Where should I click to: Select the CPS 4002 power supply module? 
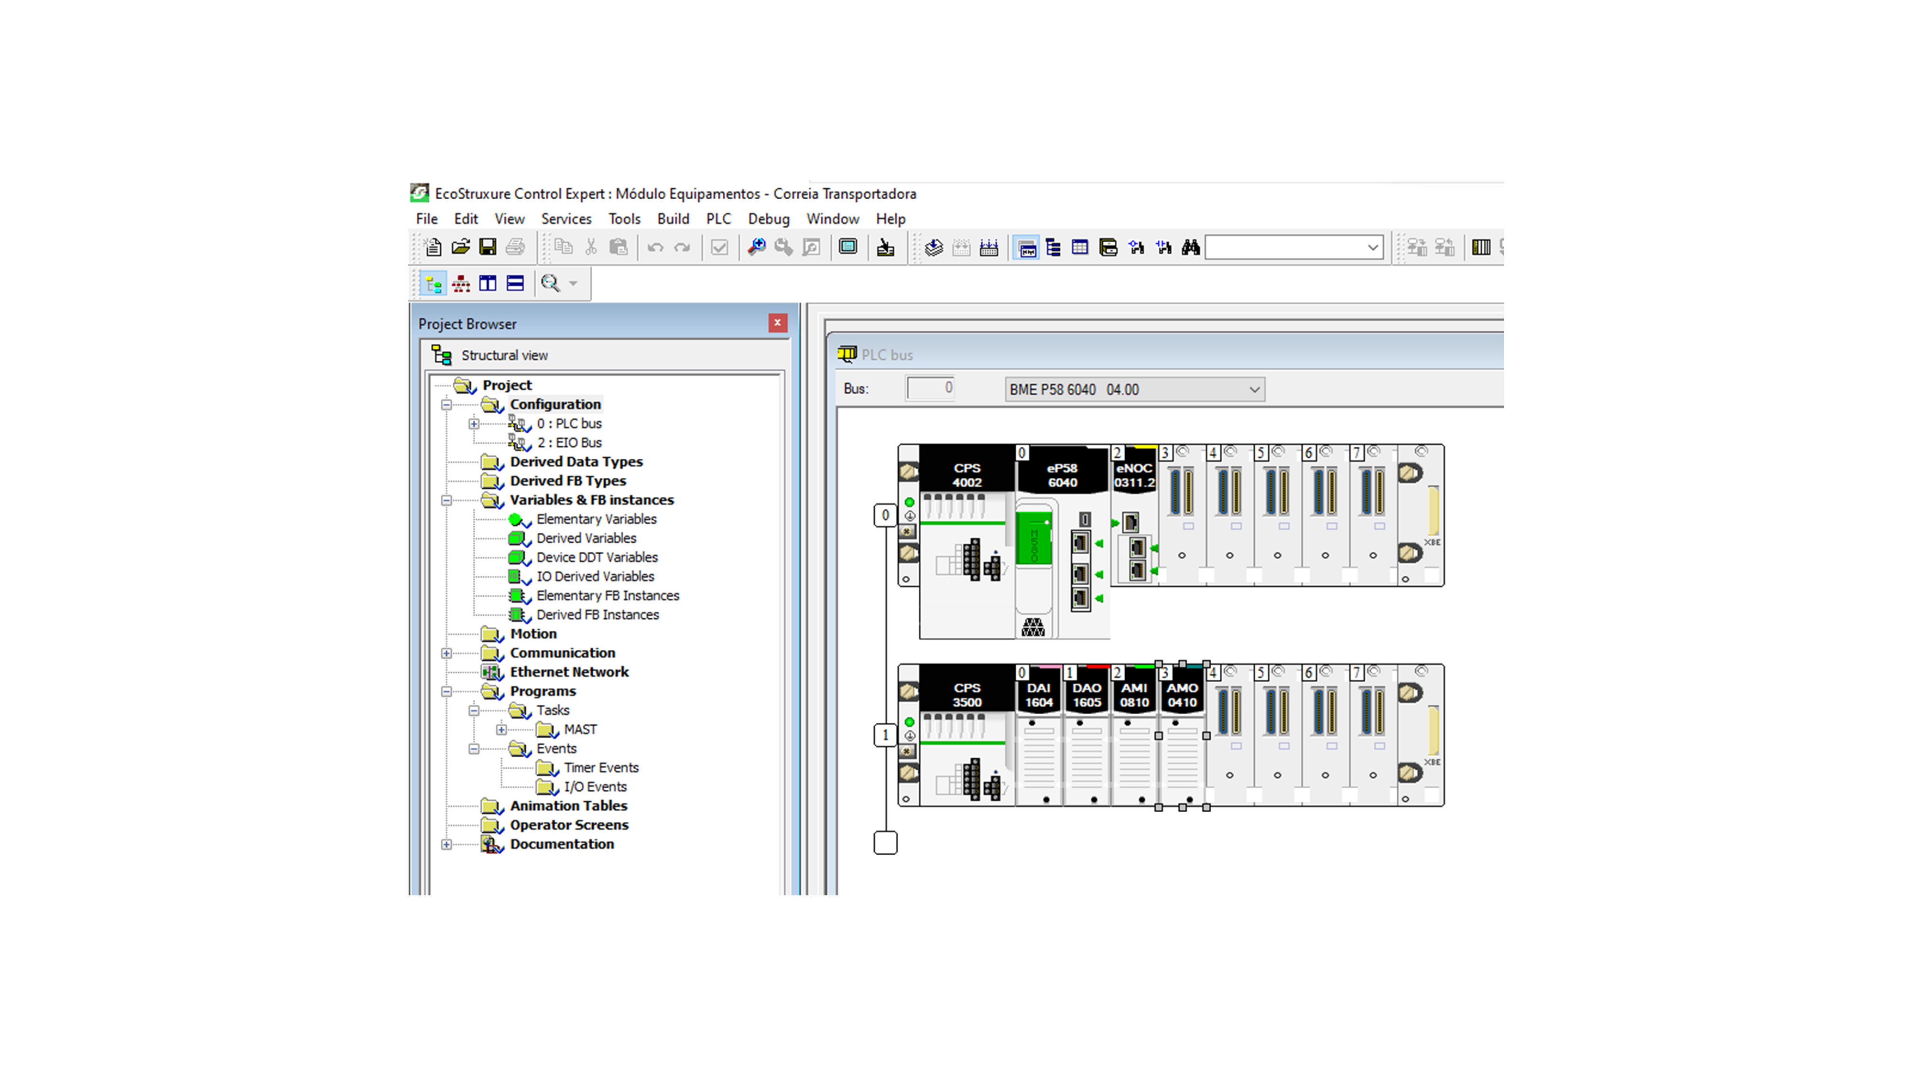(967, 542)
